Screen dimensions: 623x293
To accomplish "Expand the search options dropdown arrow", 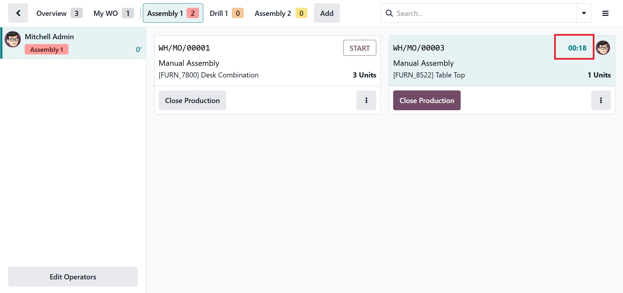I will pyautogui.click(x=584, y=13).
